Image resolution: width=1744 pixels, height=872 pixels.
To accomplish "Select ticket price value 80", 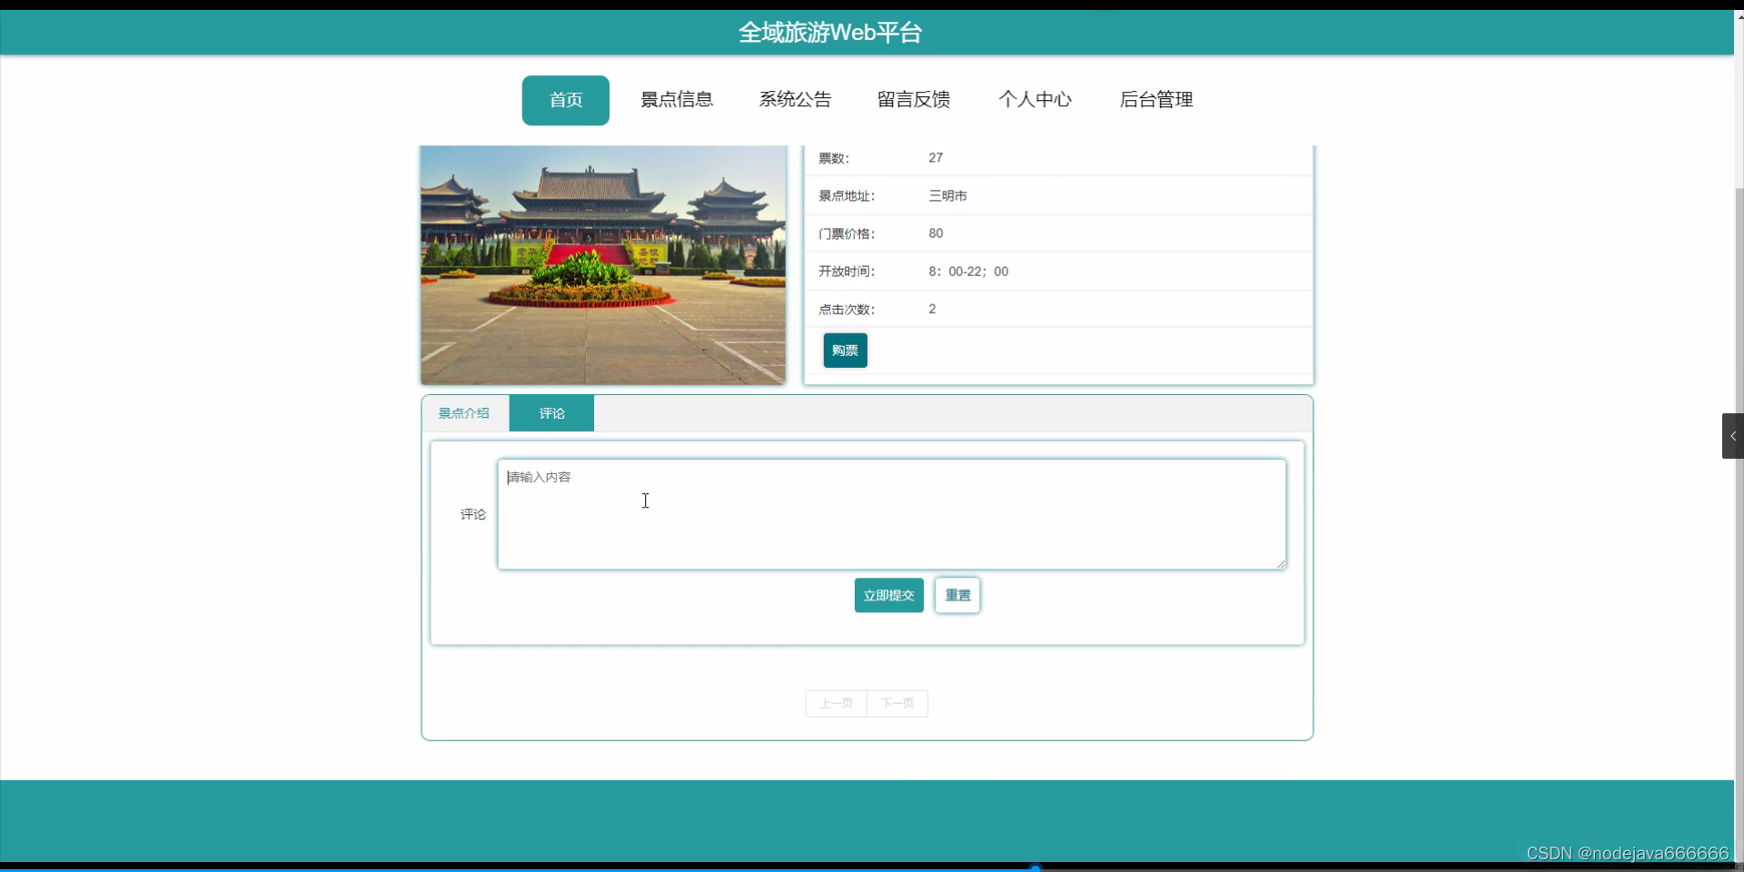I will click(x=936, y=233).
